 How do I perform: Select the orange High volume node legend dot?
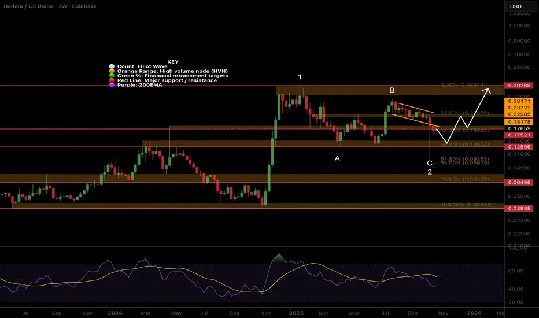click(x=112, y=71)
